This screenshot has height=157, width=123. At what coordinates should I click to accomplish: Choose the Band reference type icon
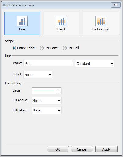pyautogui.click(x=61, y=21)
